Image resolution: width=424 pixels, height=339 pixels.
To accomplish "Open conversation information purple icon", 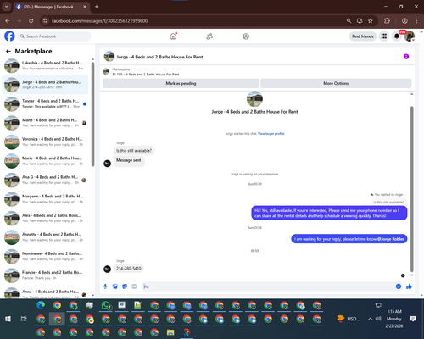I will pos(406,57).
